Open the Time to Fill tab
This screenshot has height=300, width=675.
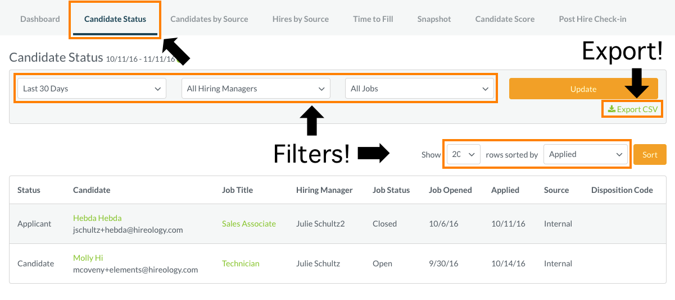coord(373,19)
